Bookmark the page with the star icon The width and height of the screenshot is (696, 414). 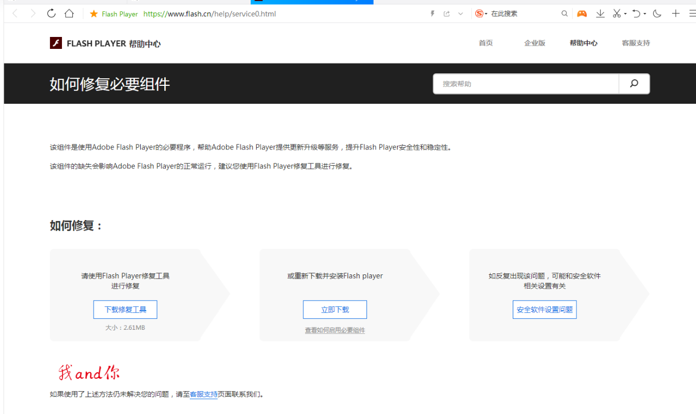click(94, 14)
